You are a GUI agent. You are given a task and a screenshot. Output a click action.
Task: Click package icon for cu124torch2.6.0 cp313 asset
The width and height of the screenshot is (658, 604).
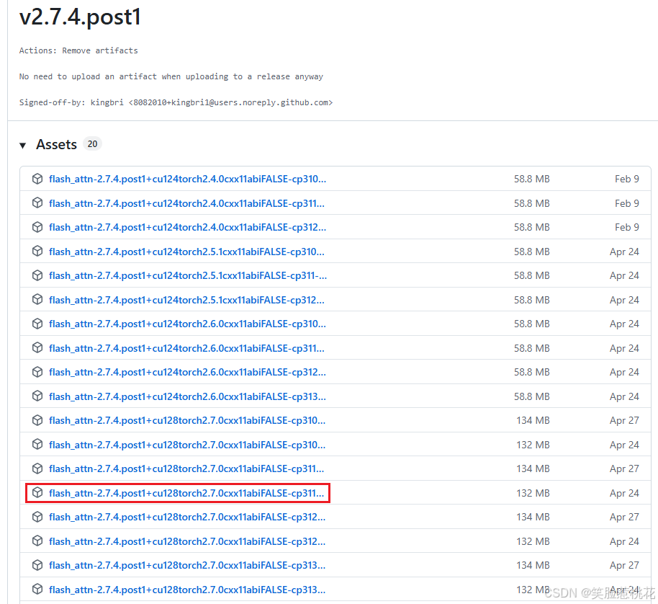point(37,396)
